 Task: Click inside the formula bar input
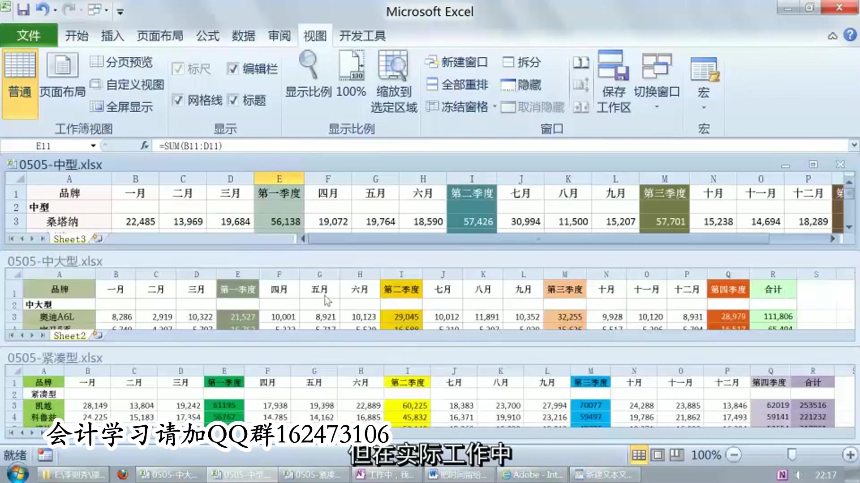[501, 146]
